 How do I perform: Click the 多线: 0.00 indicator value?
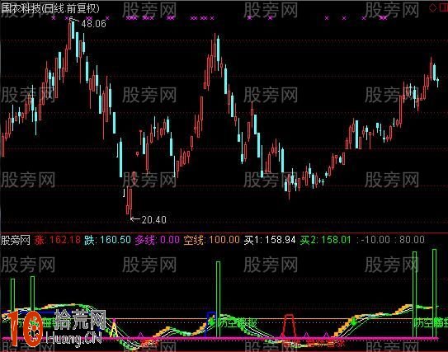click(x=158, y=240)
